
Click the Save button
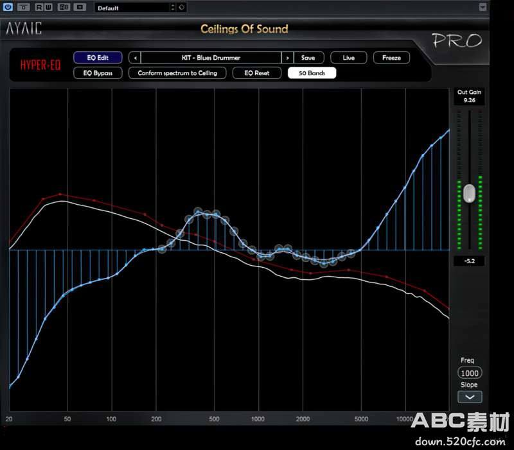tap(308, 58)
